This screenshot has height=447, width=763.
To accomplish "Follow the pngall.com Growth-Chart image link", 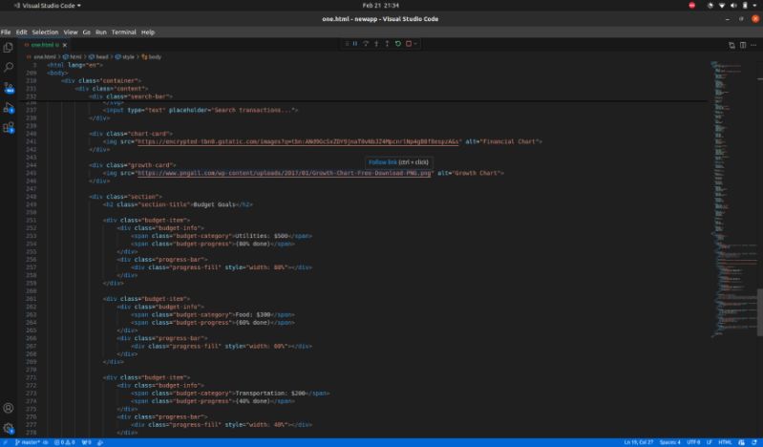I will pyautogui.click(x=285, y=173).
